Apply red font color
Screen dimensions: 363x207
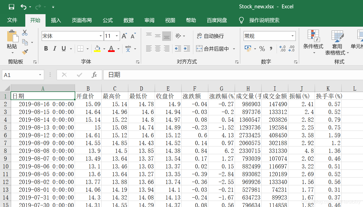pos(111,49)
